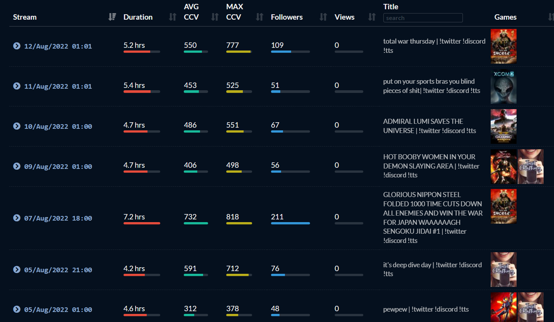Image resolution: width=554 pixels, height=322 pixels.
Task: Click the Shogun game cover for 12/Aug stream
Action: (503, 46)
